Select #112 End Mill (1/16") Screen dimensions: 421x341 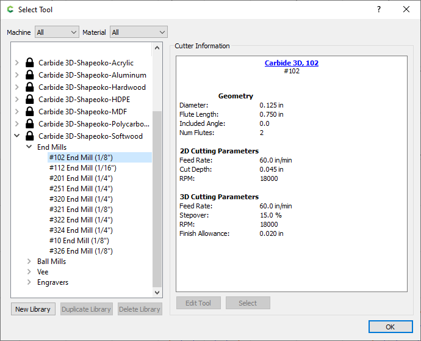83,168
